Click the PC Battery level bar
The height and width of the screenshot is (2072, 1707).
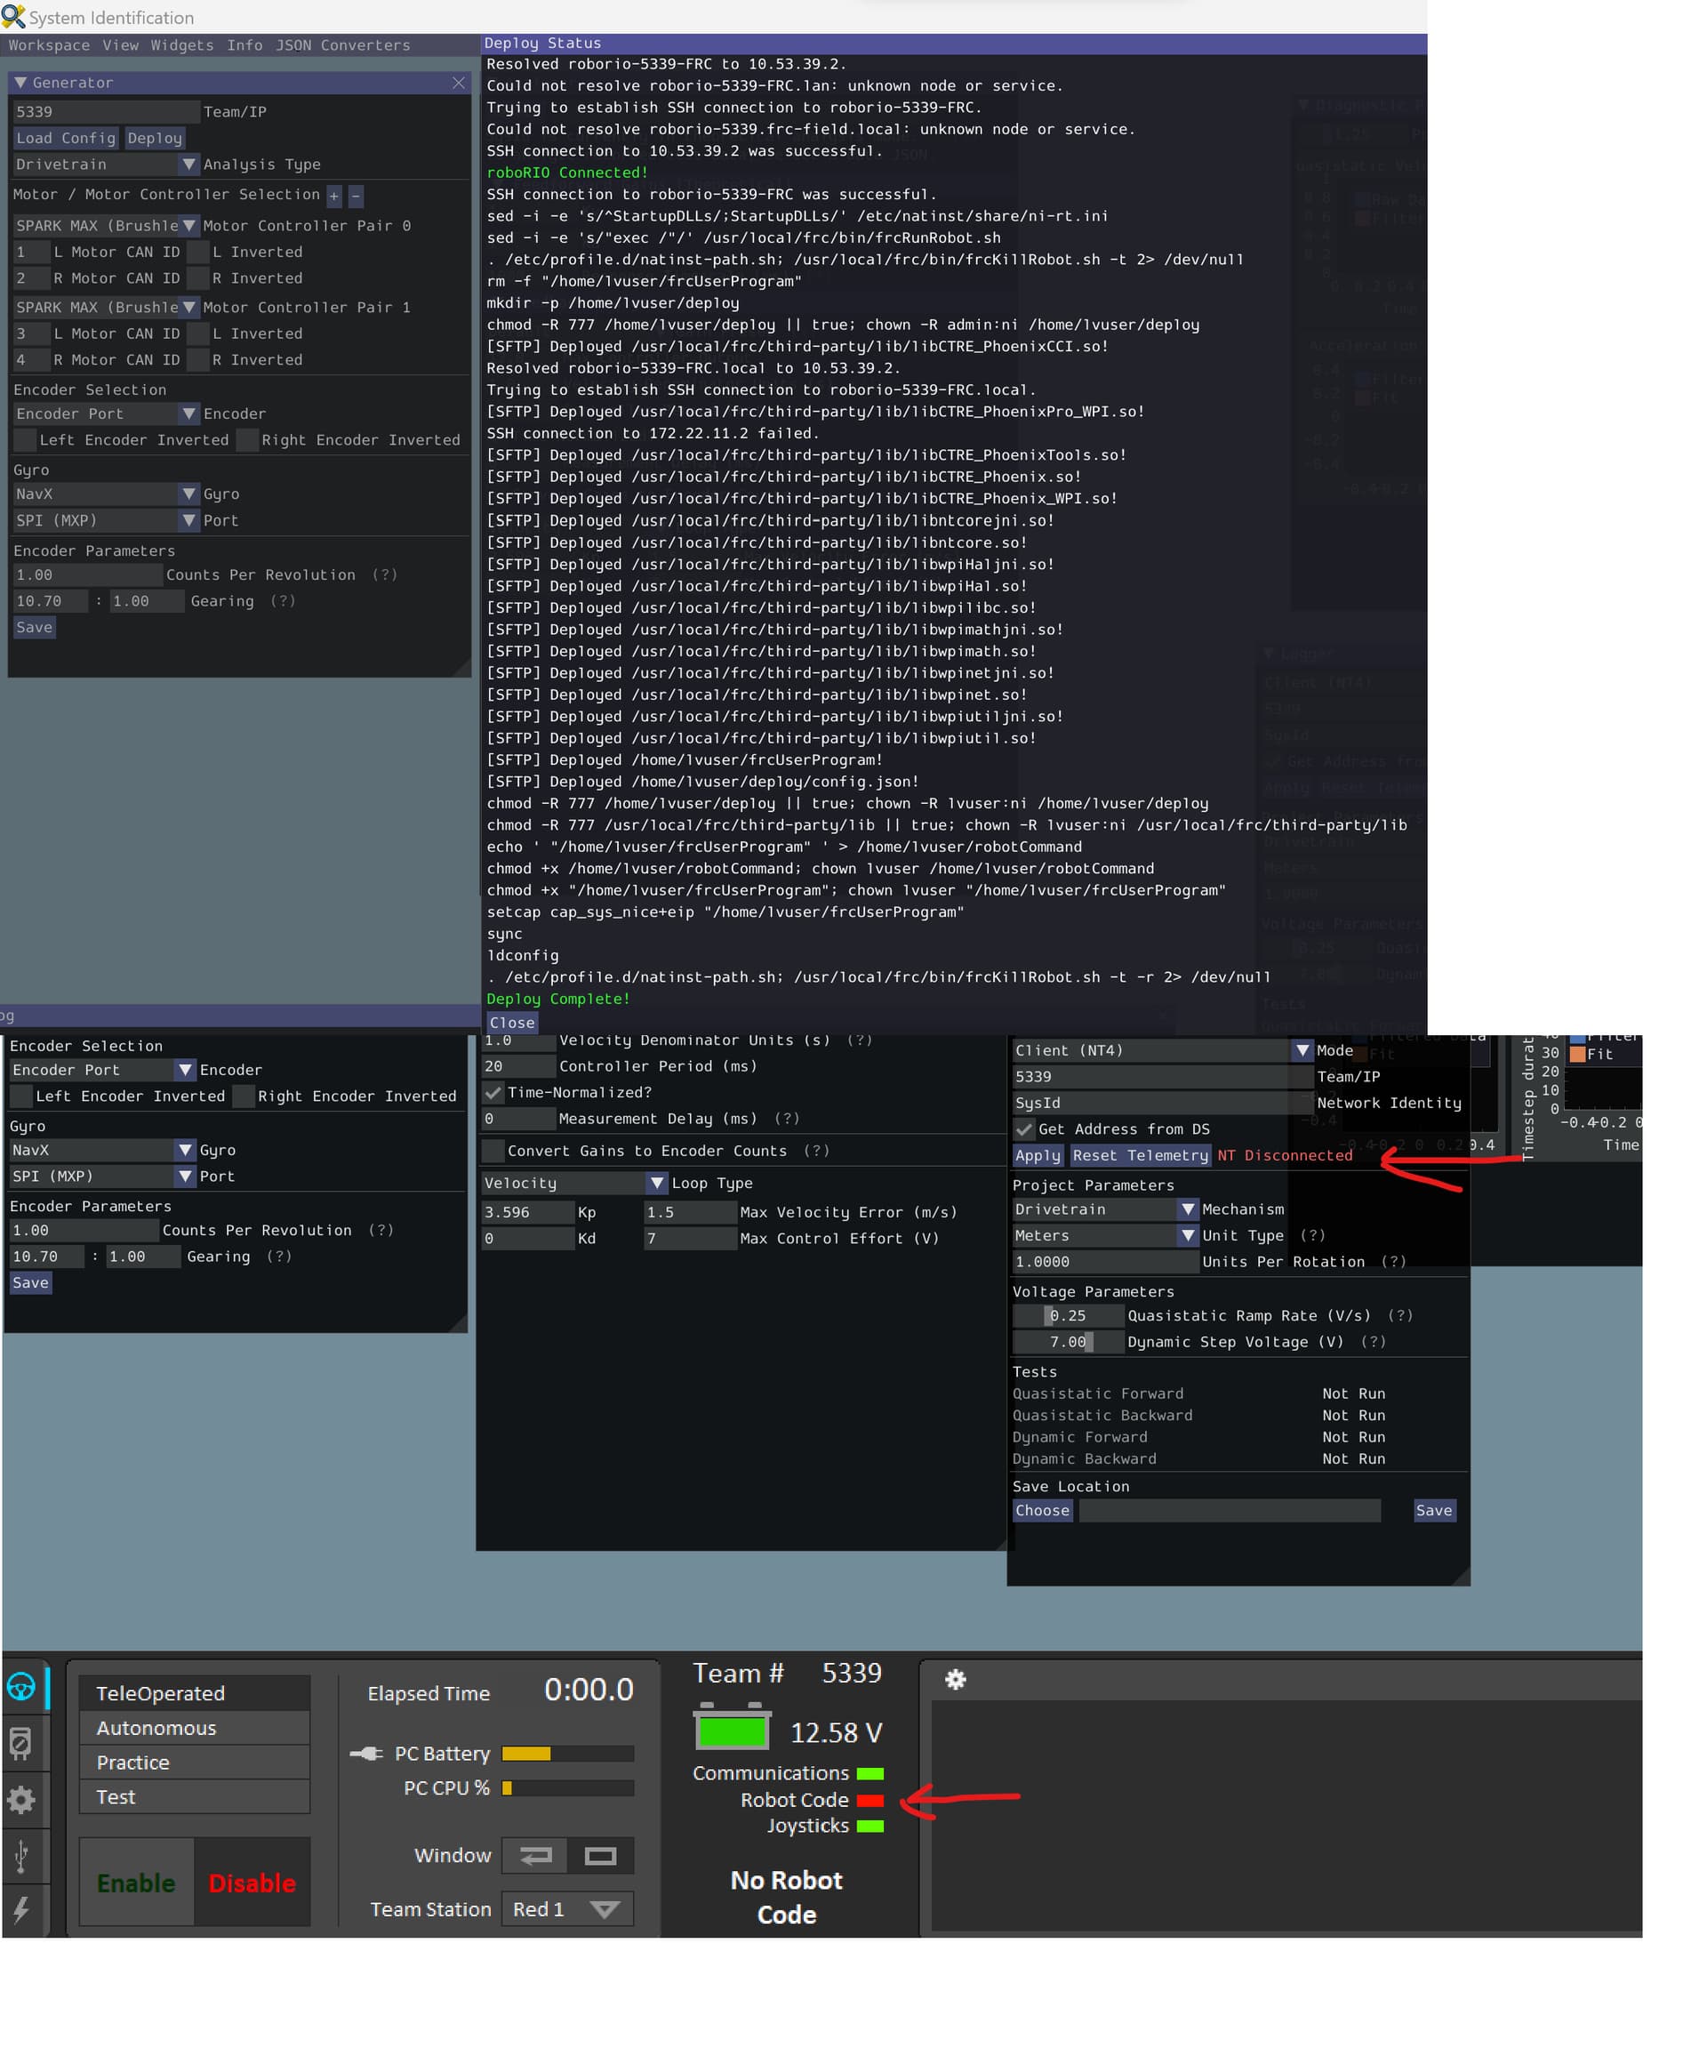point(567,1754)
